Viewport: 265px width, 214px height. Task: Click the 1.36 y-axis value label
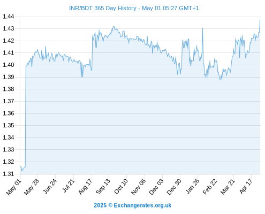click(8, 113)
